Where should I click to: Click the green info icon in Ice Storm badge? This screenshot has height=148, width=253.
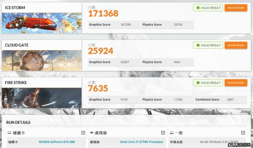pos(198,8)
